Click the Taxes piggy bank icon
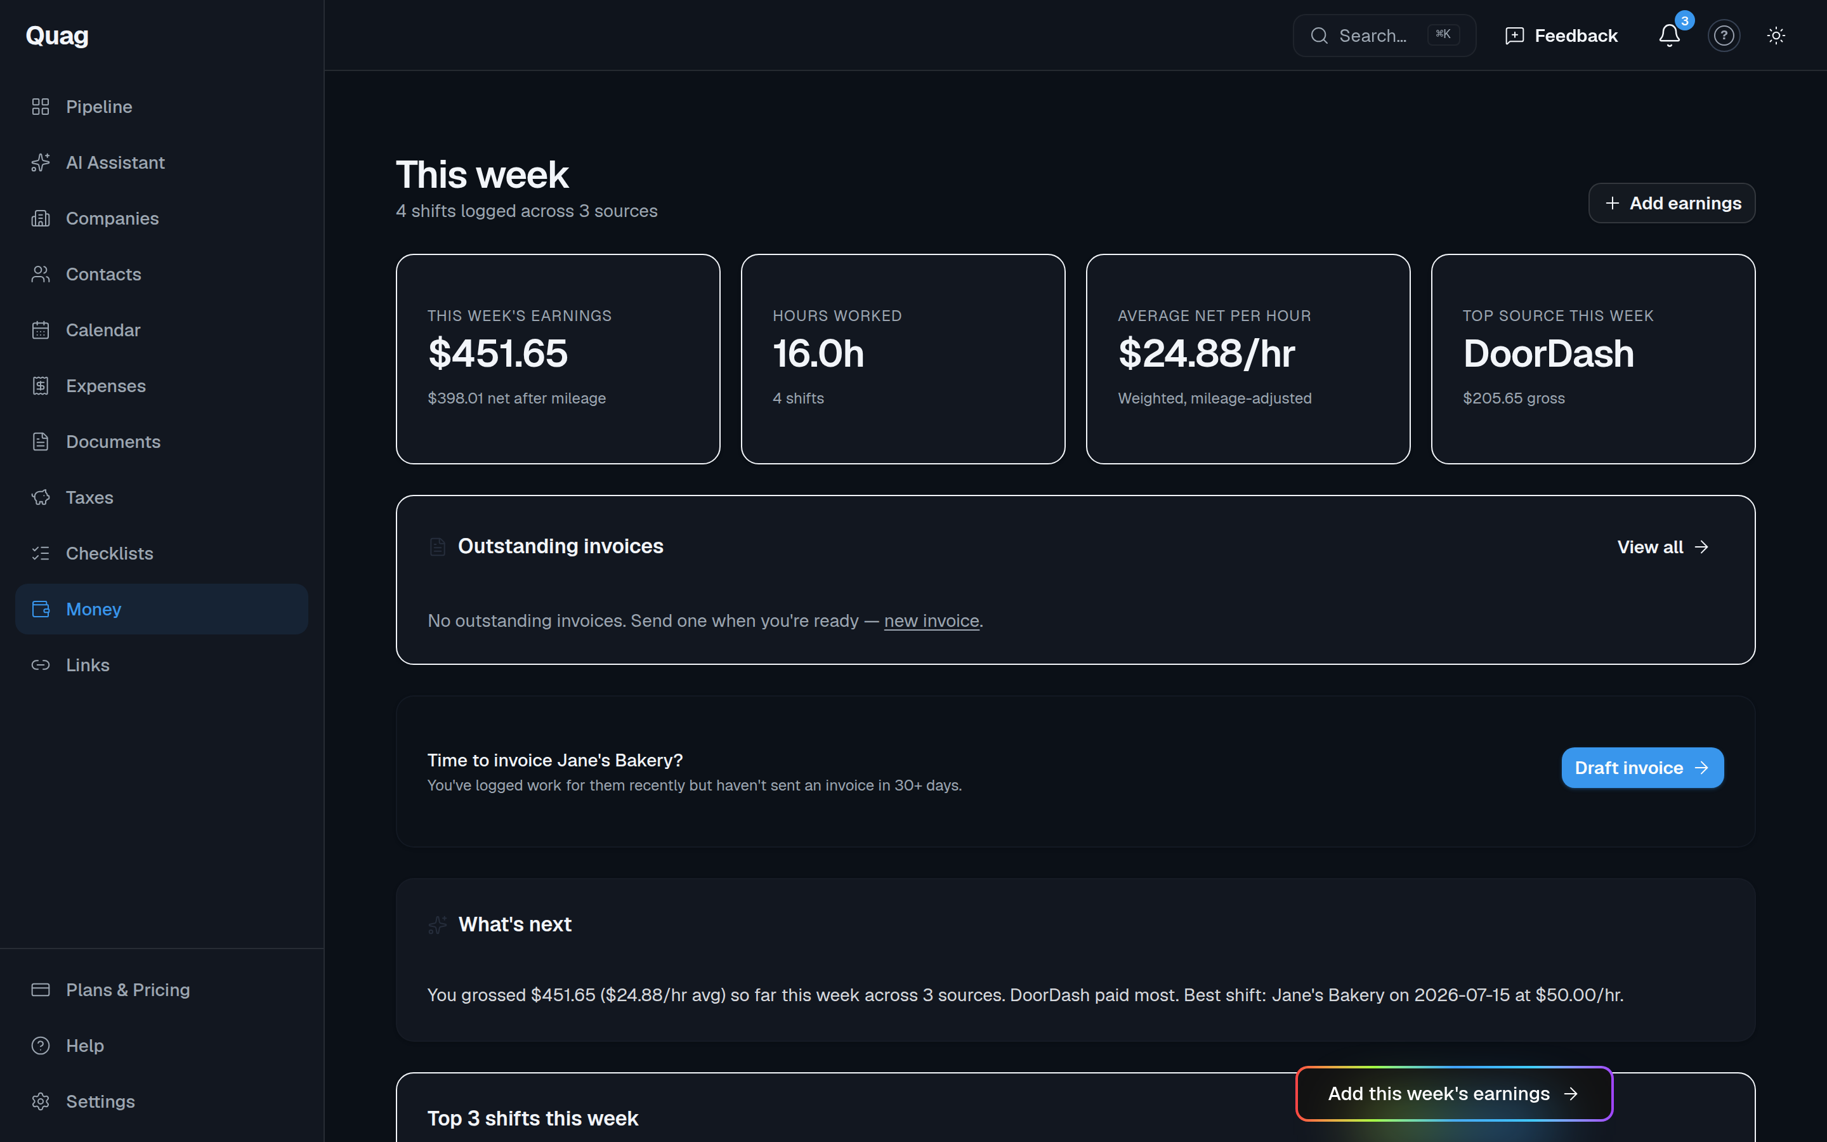 point(41,498)
